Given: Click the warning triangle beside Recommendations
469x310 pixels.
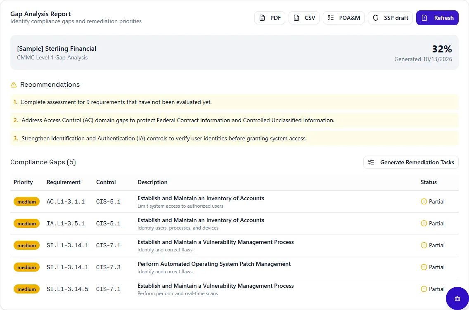Looking at the screenshot, I should (14, 85).
